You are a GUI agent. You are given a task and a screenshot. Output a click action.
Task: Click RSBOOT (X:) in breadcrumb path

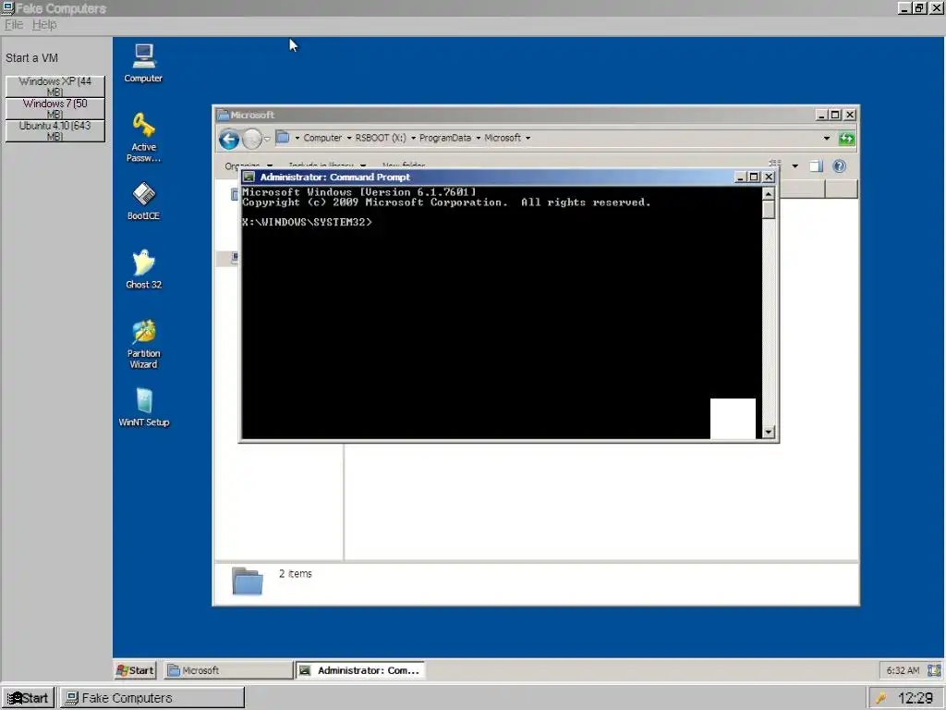tap(381, 139)
